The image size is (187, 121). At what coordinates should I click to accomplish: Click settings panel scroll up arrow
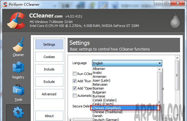[177, 58]
